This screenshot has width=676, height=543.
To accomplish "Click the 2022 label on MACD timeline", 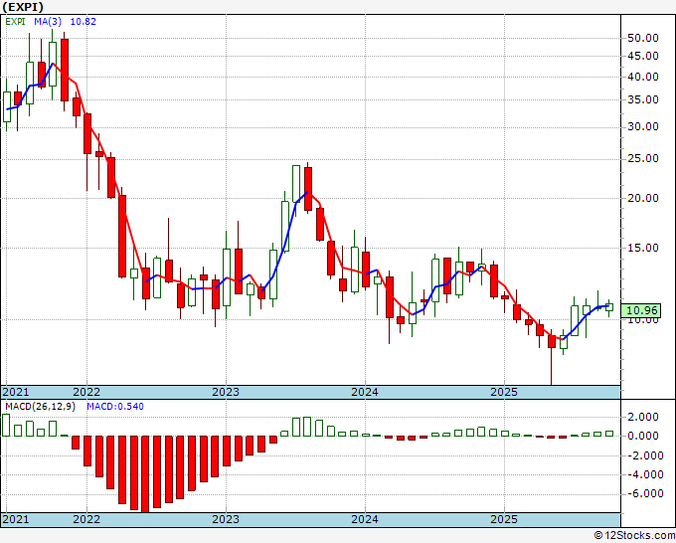I will (x=86, y=519).
